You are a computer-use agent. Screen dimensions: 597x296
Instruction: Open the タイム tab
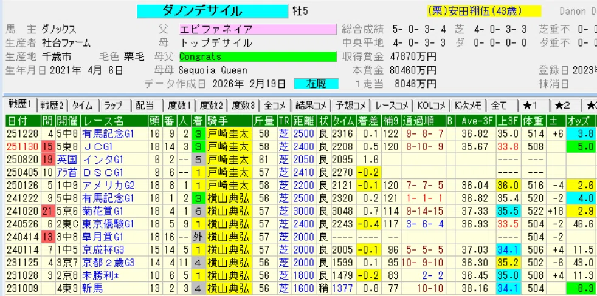[x=84, y=106]
